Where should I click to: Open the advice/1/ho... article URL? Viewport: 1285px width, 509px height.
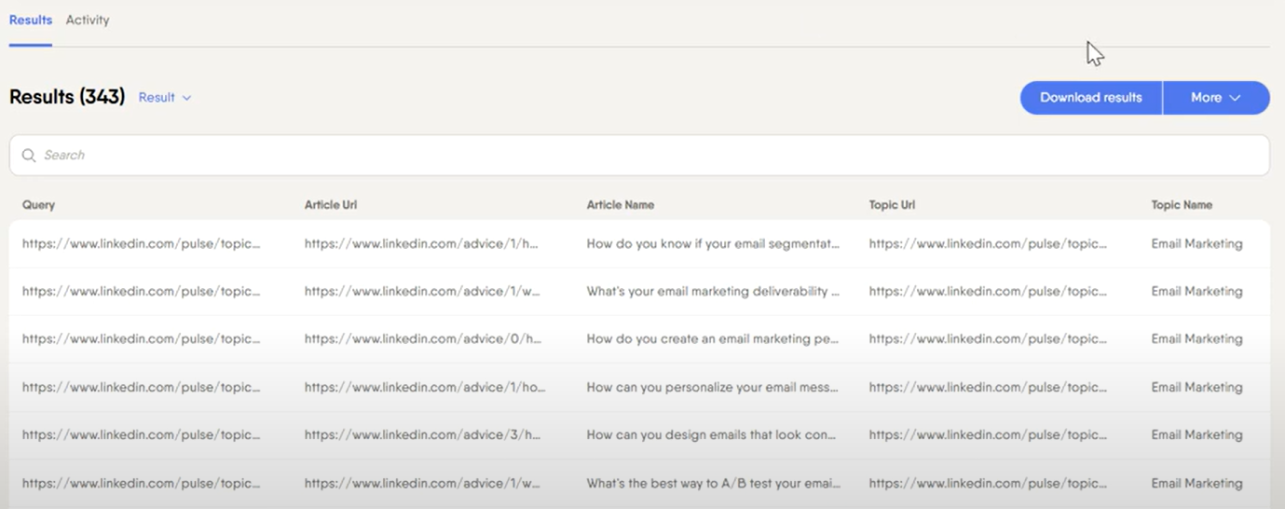pos(425,387)
